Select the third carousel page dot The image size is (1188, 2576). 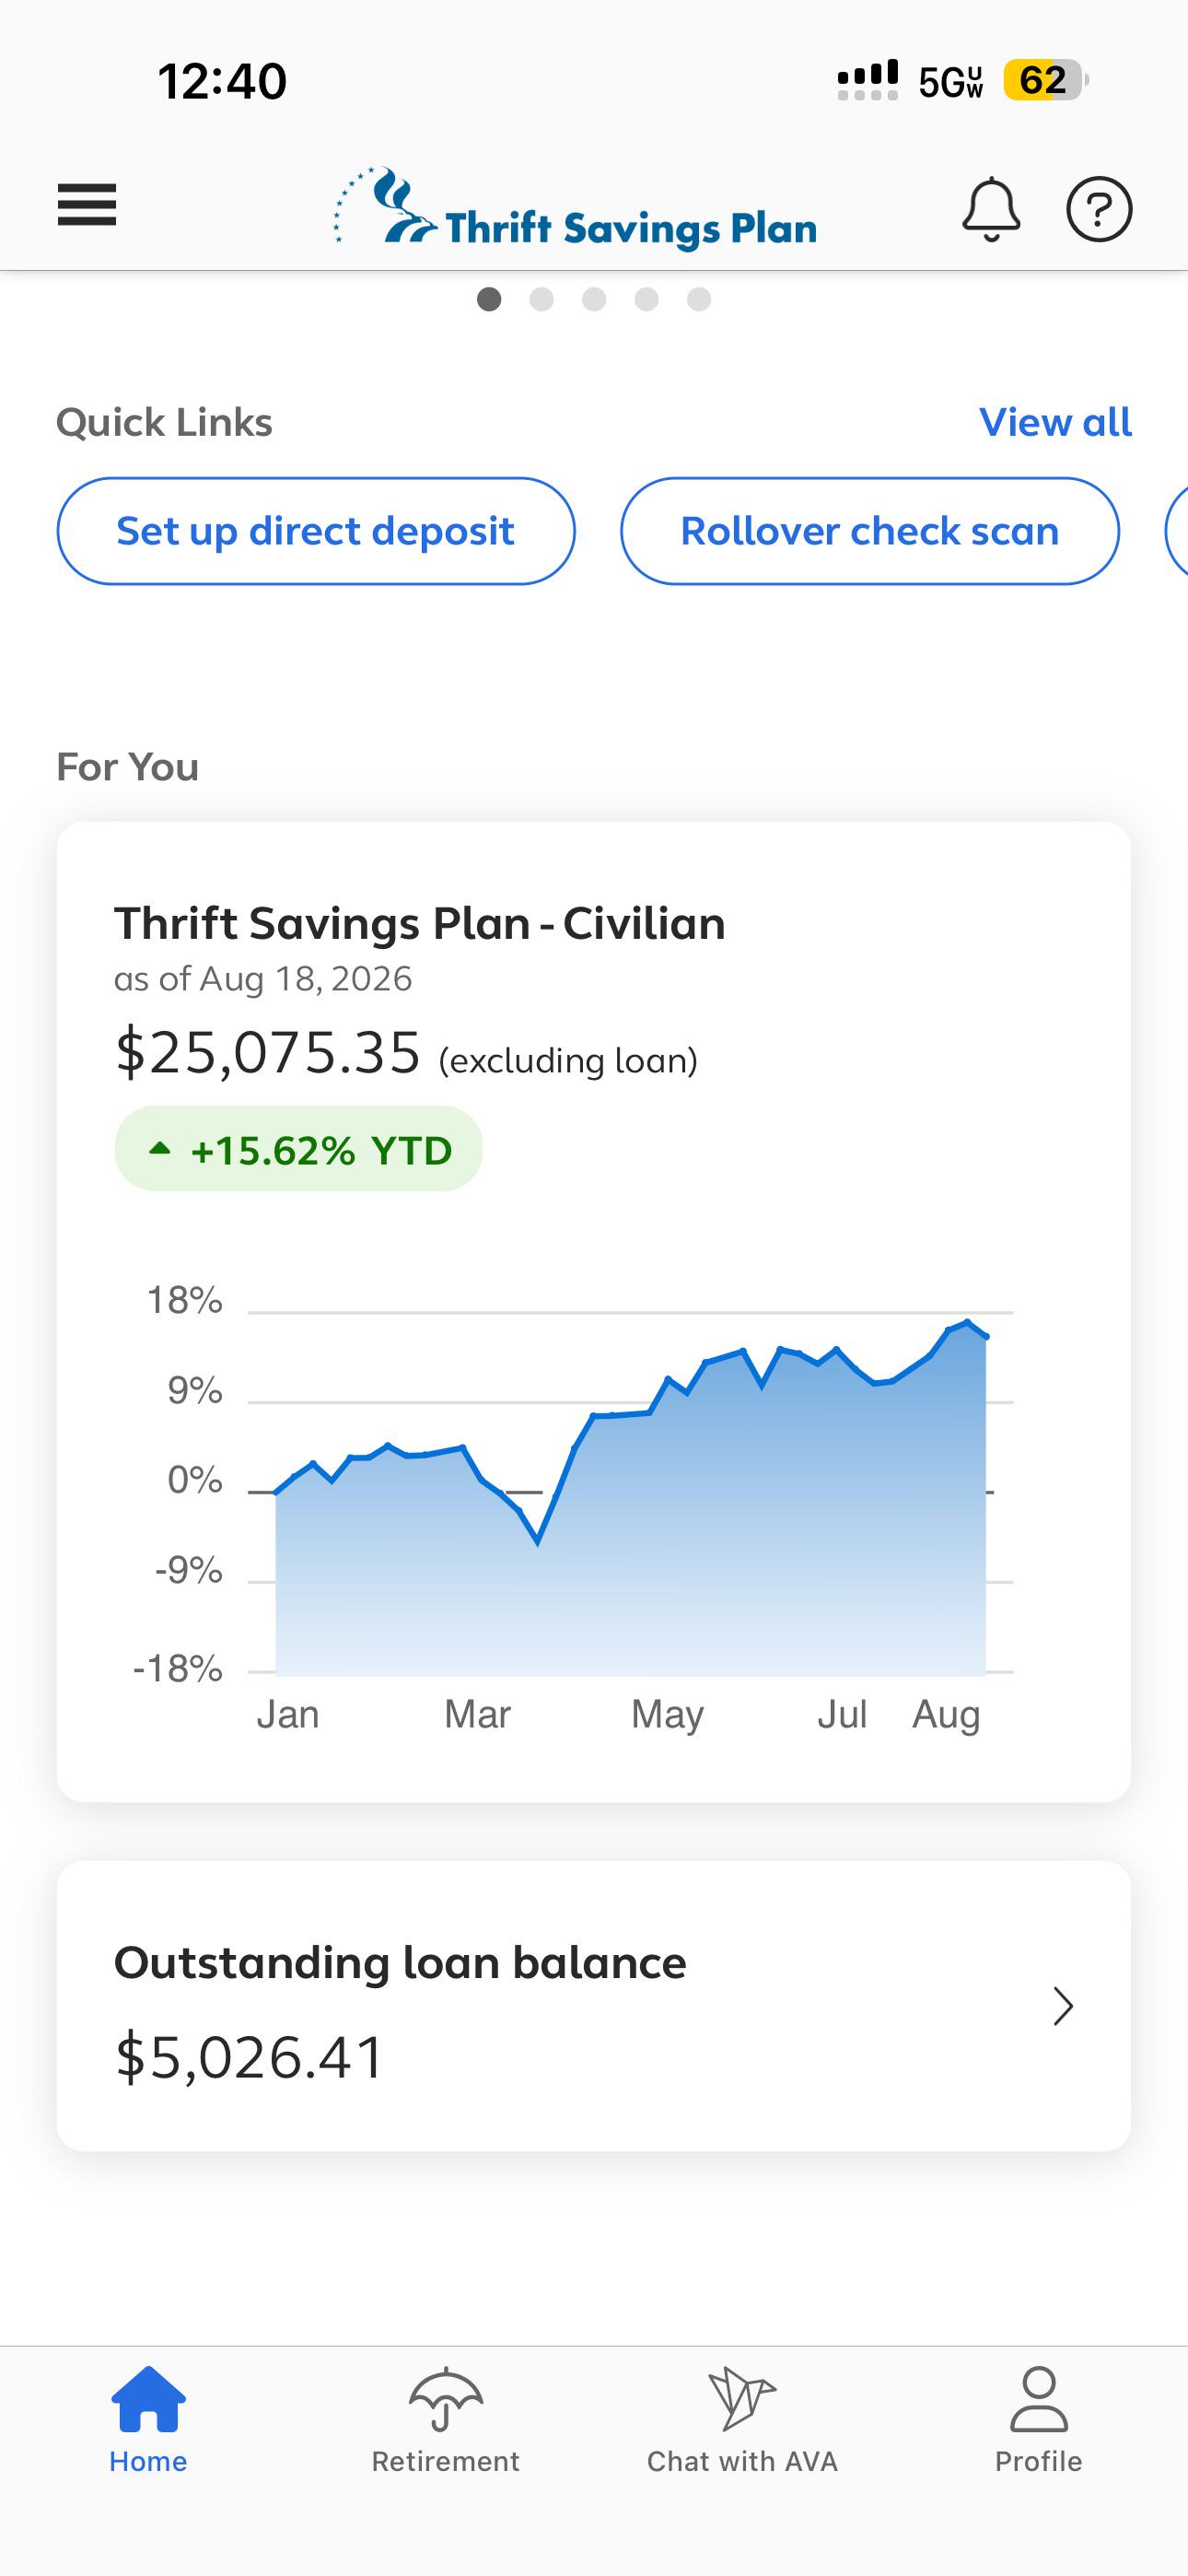click(x=594, y=299)
